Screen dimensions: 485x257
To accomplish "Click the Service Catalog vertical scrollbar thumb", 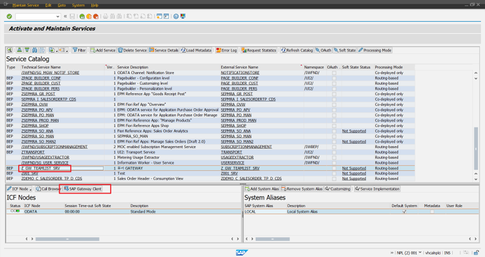I will pyautogui.click(x=476, y=148).
